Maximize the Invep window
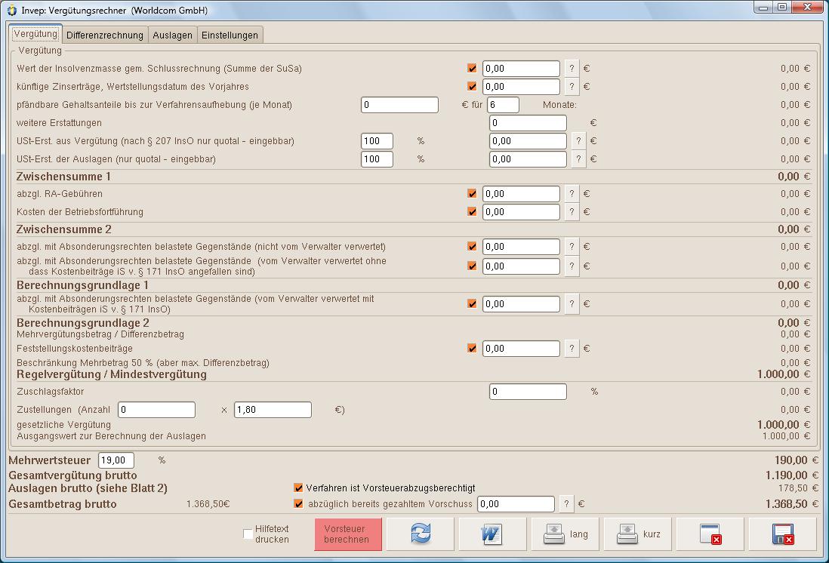The image size is (829, 563). pos(782,8)
